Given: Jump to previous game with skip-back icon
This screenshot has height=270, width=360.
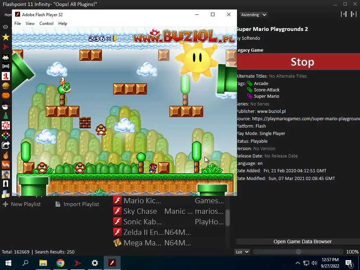Looking at the screenshot, I should [344, 14].
